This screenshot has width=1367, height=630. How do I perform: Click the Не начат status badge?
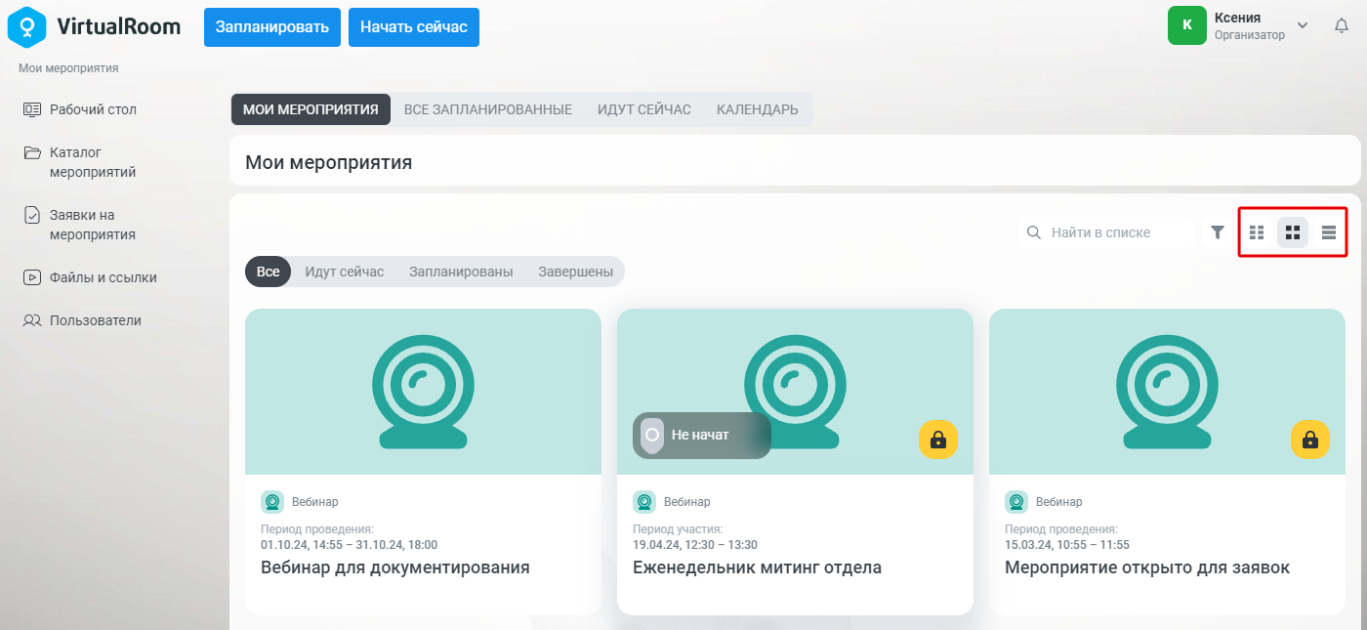702,436
